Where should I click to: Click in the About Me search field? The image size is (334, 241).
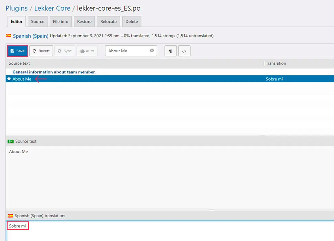pos(128,51)
